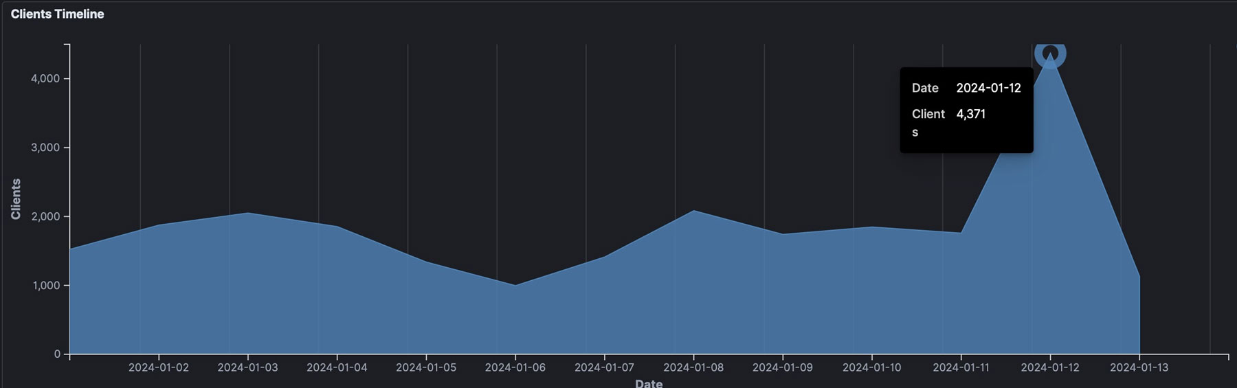Click the Clients Timeline panel title
Viewport: 1237px width, 388px height.
pos(58,14)
